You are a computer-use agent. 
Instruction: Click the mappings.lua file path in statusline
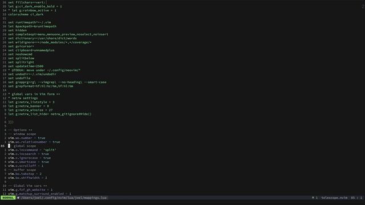click(64, 198)
